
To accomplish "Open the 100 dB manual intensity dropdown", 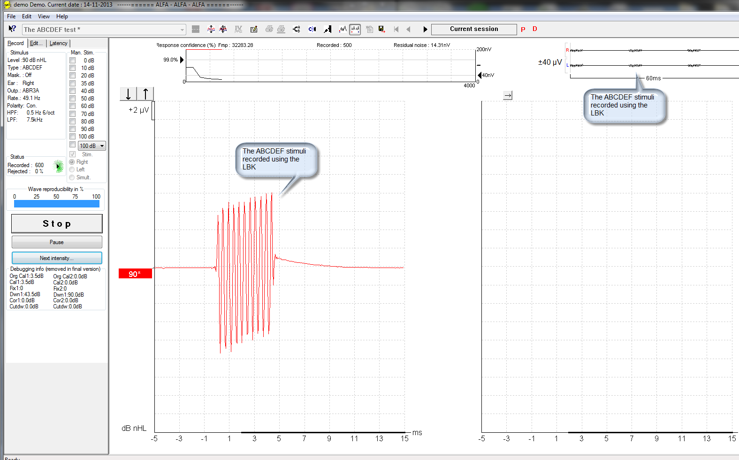I will point(92,146).
